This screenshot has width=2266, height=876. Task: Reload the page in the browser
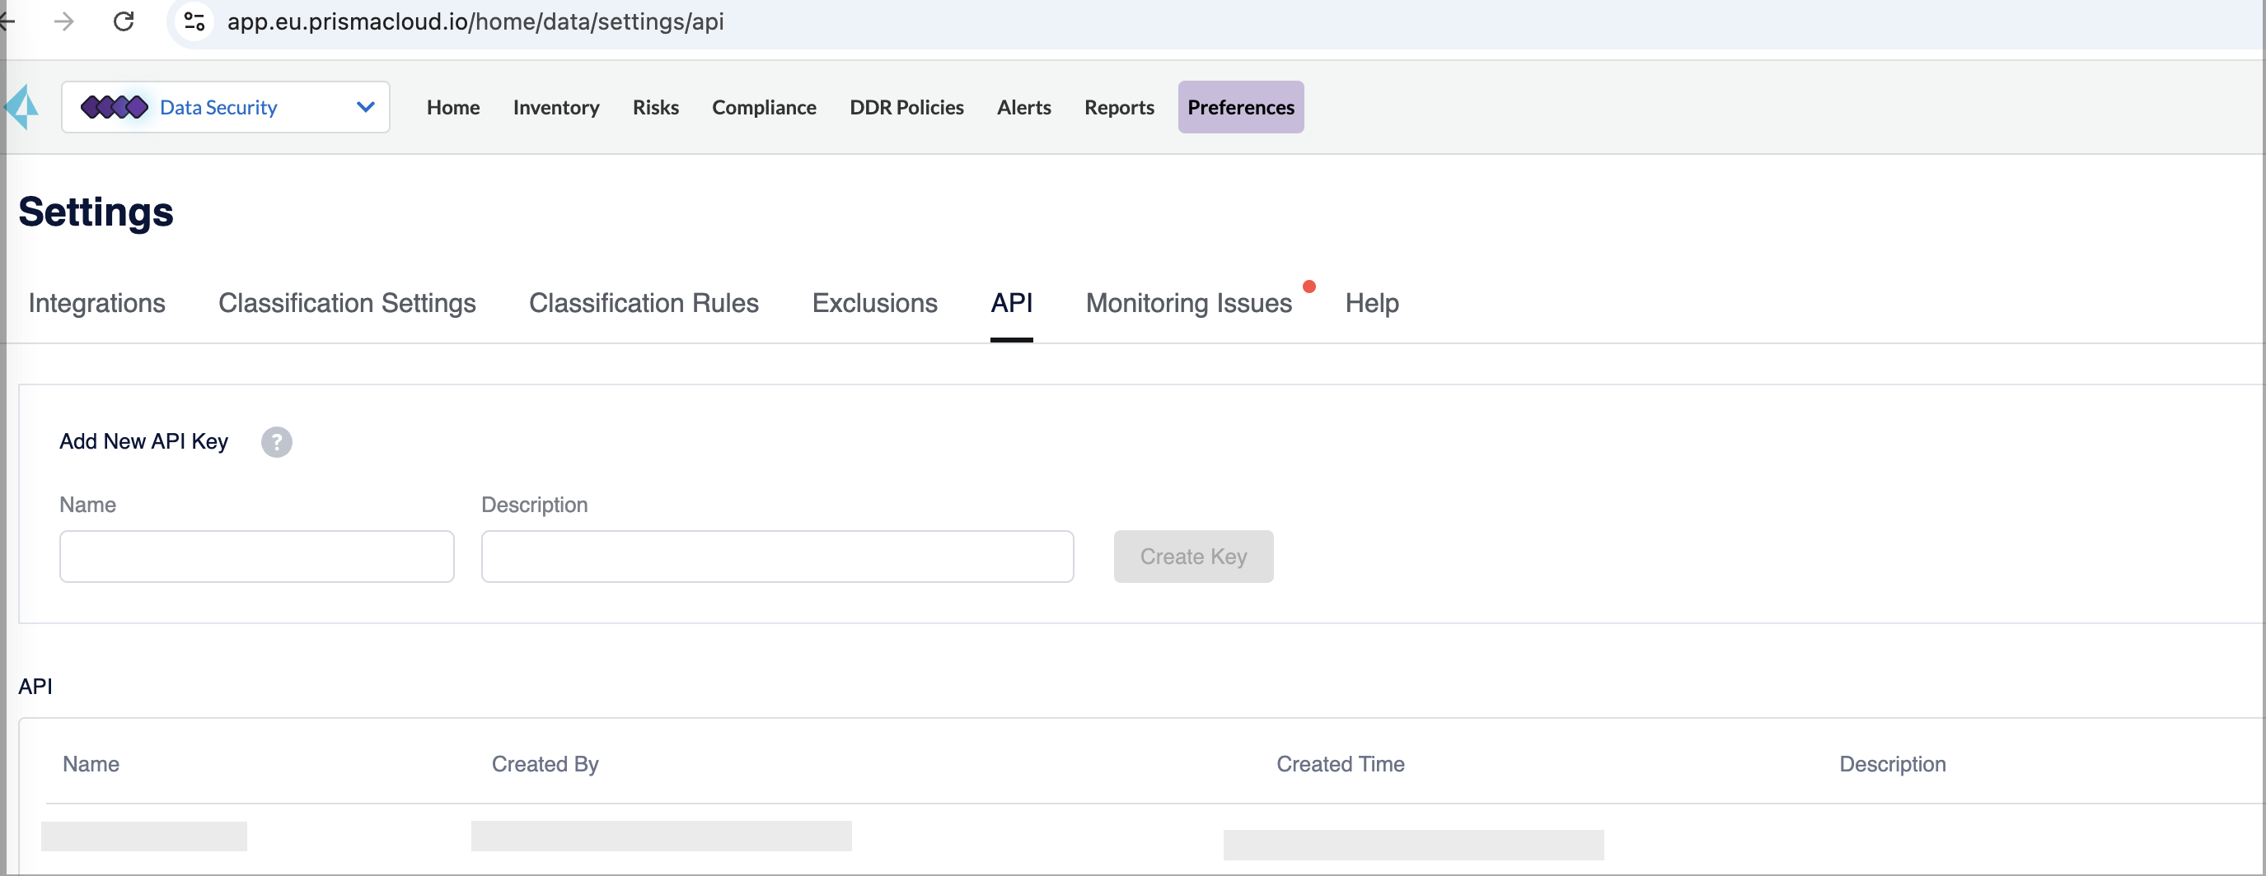(x=124, y=22)
